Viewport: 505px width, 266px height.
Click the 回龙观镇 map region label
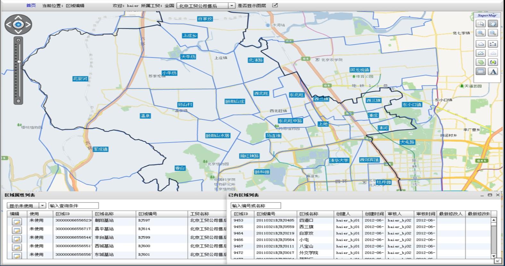[359, 70]
